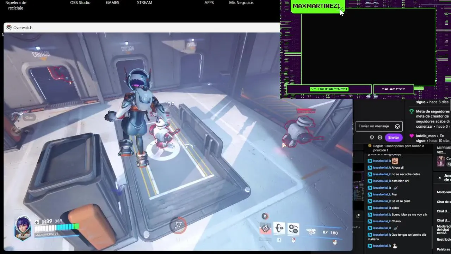Open the Papelera de reciclaje desktop shortcut
Viewport: 451px width, 254px height.
pyautogui.click(x=16, y=5)
